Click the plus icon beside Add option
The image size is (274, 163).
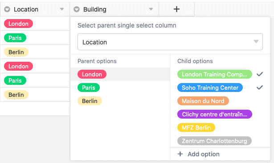(x=180, y=154)
